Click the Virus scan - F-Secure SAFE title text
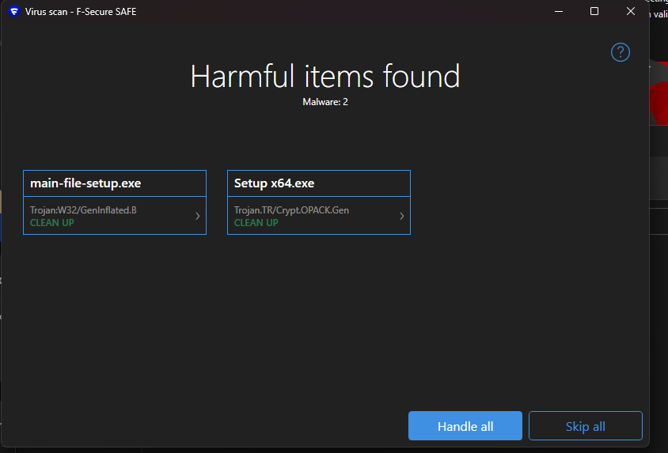This screenshot has width=668, height=453. click(81, 12)
